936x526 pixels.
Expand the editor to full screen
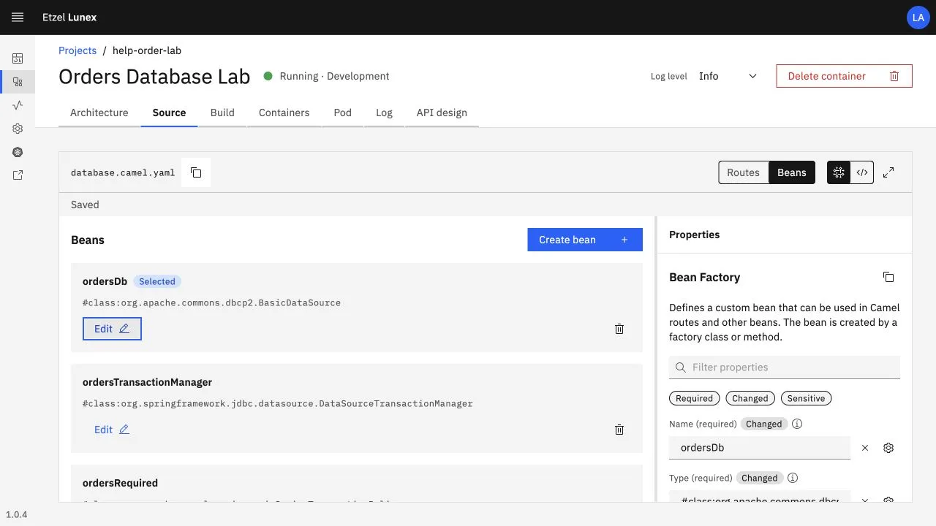888,172
